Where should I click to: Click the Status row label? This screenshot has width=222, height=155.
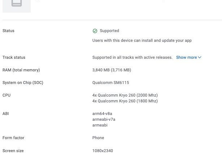(8, 31)
